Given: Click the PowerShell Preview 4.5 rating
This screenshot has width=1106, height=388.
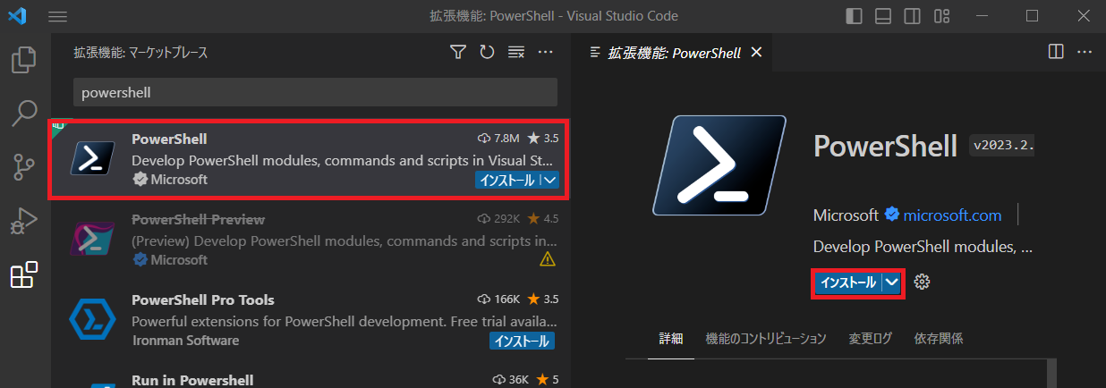Looking at the screenshot, I should (x=543, y=219).
